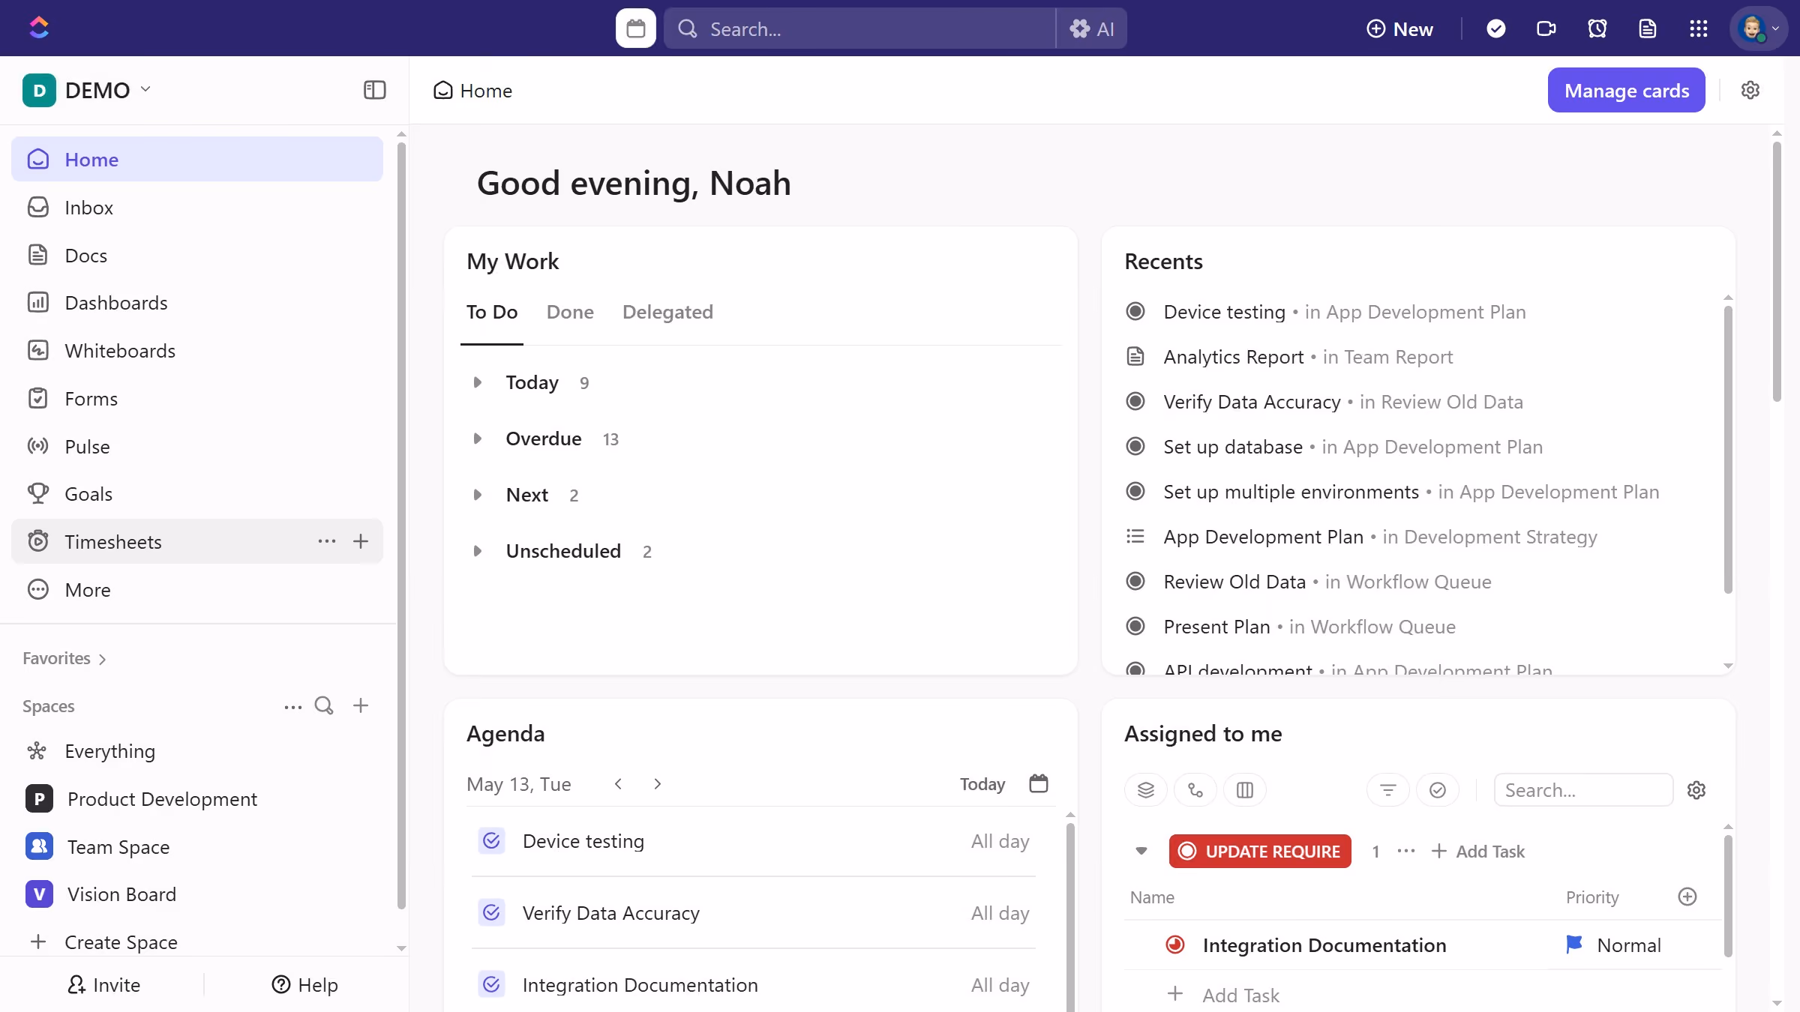Search spaces with the magnifier icon
The height and width of the screenshot is (1012, 1800).
click(324, 706)
